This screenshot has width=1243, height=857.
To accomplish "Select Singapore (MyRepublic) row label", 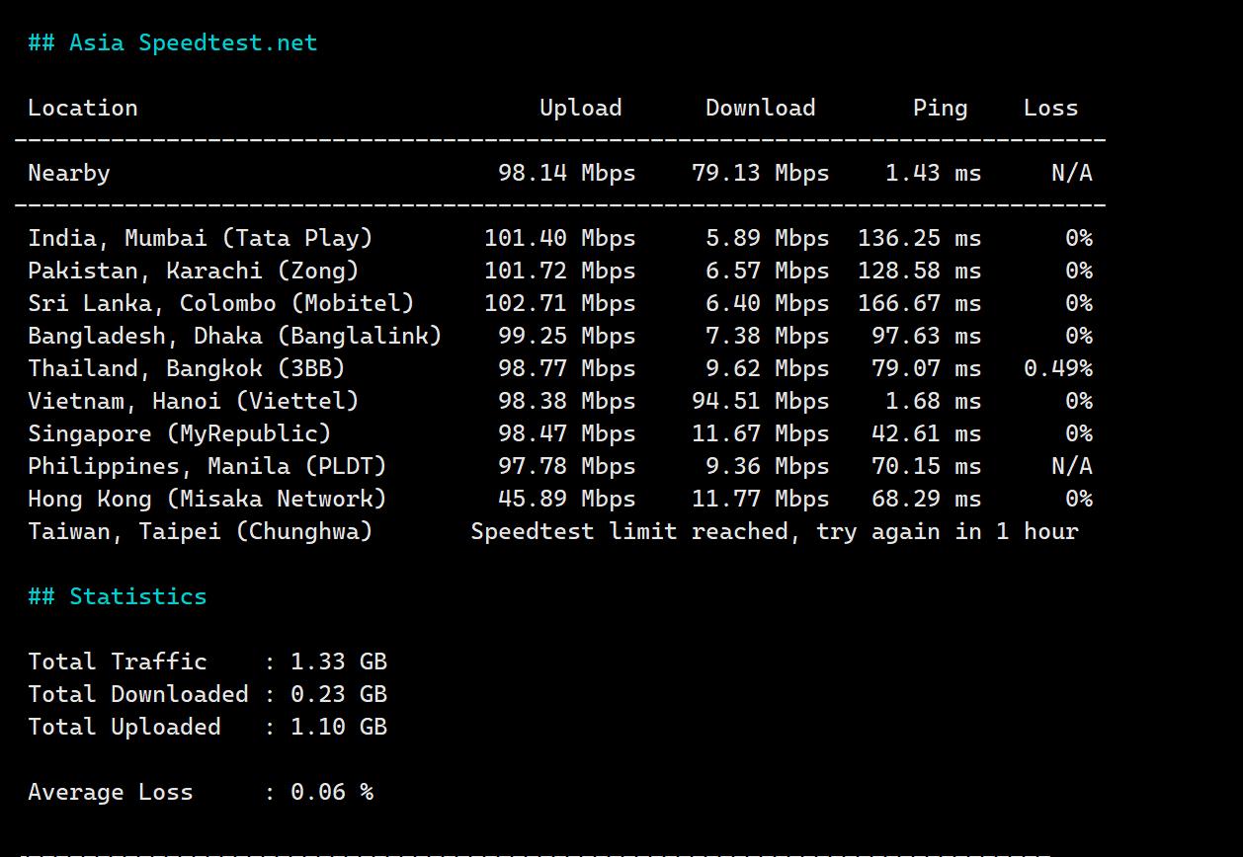I will click(180, 433).
